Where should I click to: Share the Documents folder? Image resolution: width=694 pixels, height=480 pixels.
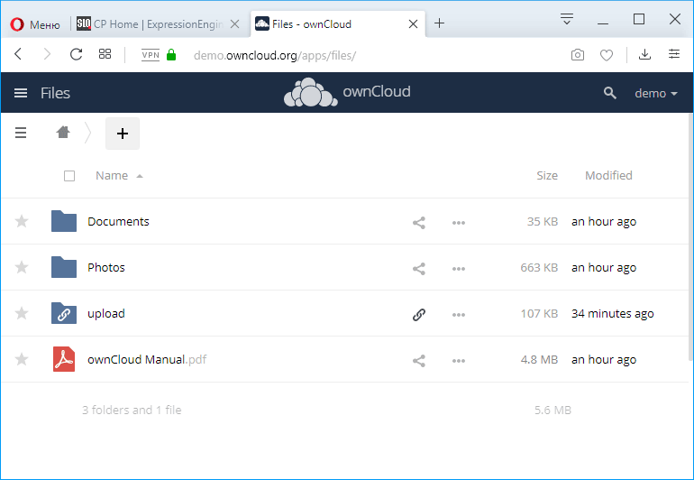(419, 223)
